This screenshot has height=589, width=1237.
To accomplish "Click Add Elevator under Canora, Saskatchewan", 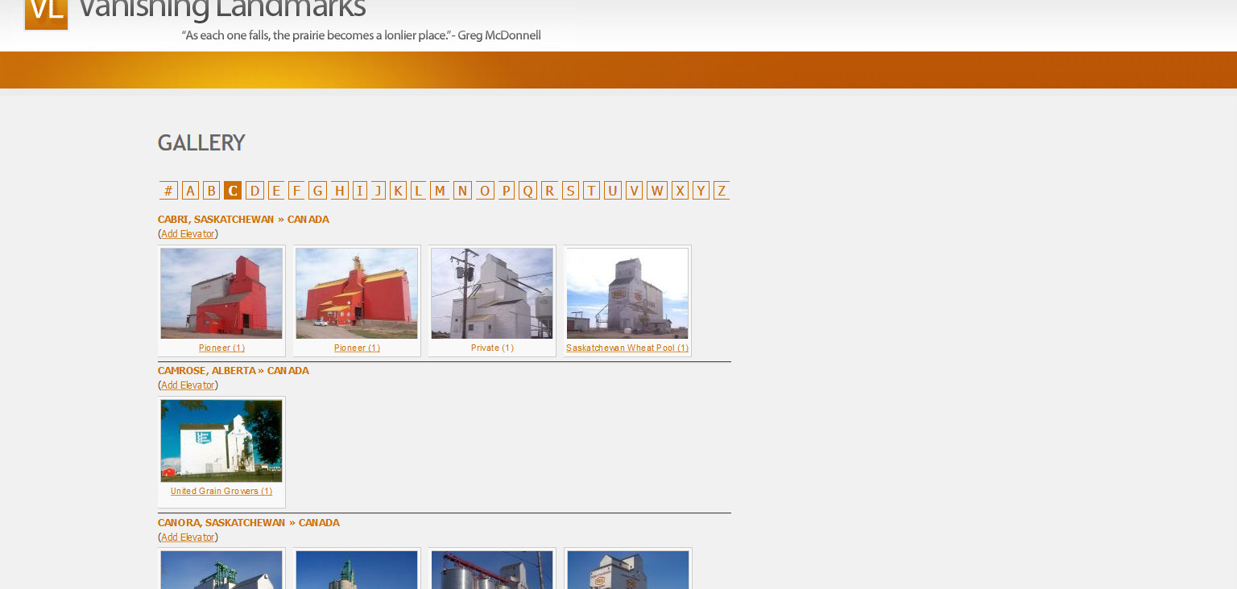I will [188, 538].
